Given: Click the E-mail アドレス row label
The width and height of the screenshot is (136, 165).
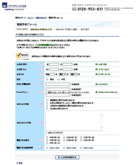Looking at the screenshot, I should click(x=22, y=92).
